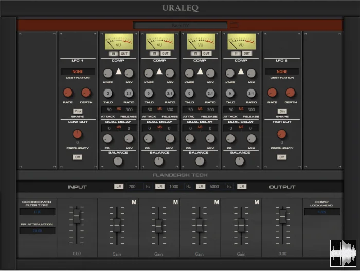Switch fourth band VU meter to OUT
The image size is (360, 271).
[x=247, y=53]
